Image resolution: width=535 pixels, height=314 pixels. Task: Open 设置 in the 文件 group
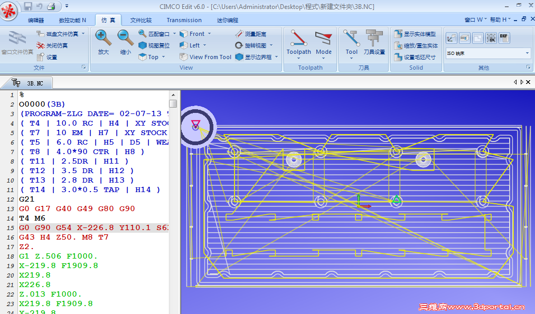pos(47,57)
